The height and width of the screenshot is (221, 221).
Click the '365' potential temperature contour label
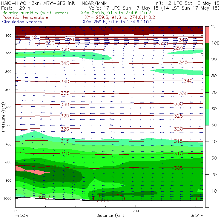pos(35,38)
